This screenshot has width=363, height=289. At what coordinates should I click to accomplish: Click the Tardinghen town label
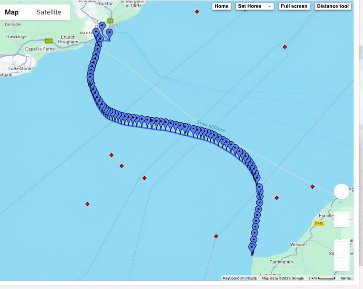281,262
